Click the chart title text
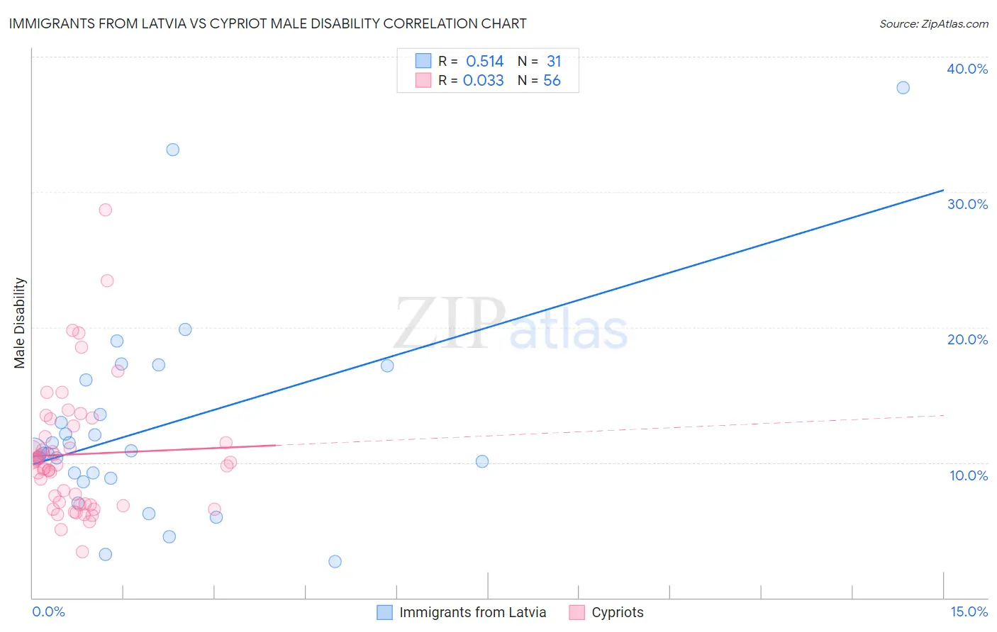 point(267,23)
